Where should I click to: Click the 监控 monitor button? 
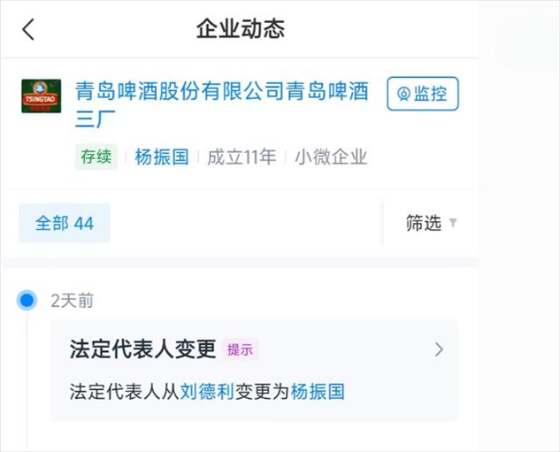422,94
